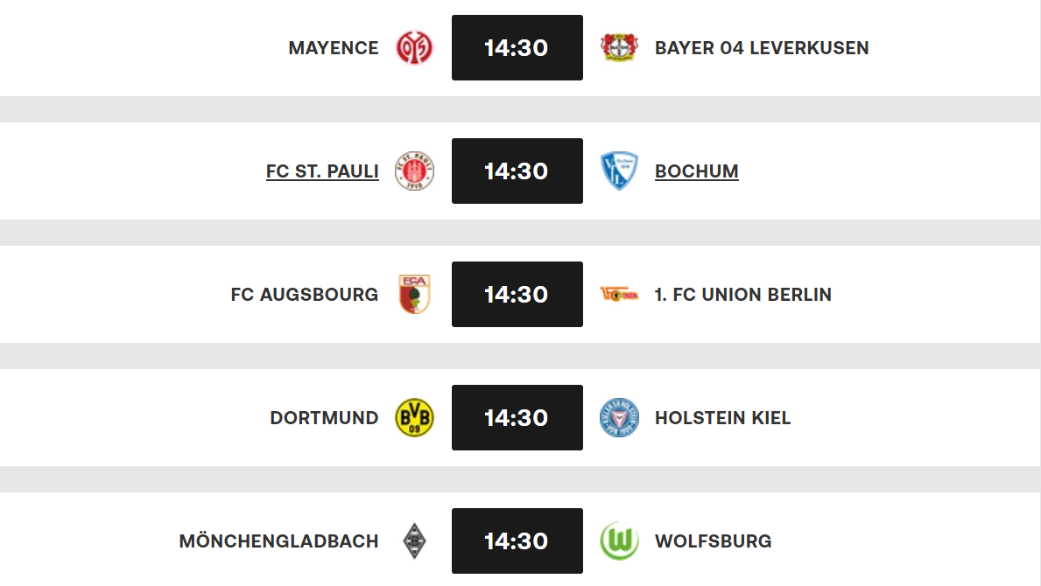Select the BAYER 04 LEVERKUSEN team name
Screen dimensions: 1041x586
[761, 48]
